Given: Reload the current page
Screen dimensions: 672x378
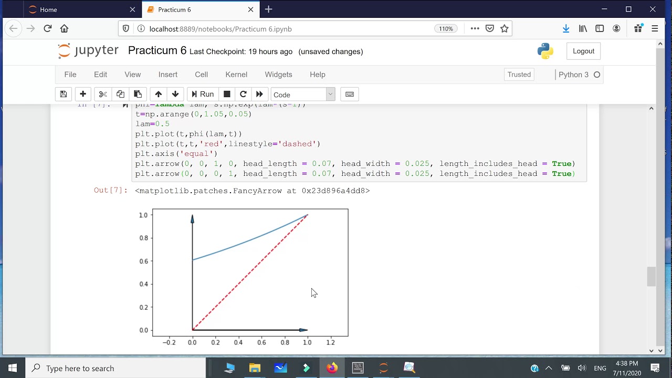Looking at the screenshot, I should (x=47, y=28).
